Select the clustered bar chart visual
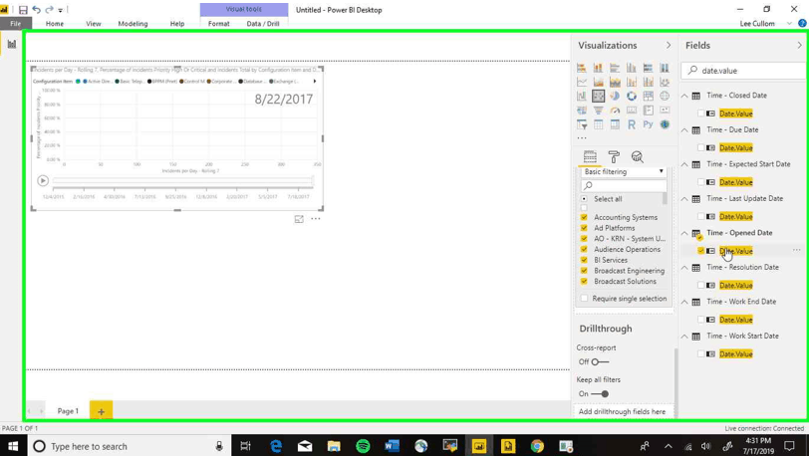 (x=615, y=68)
